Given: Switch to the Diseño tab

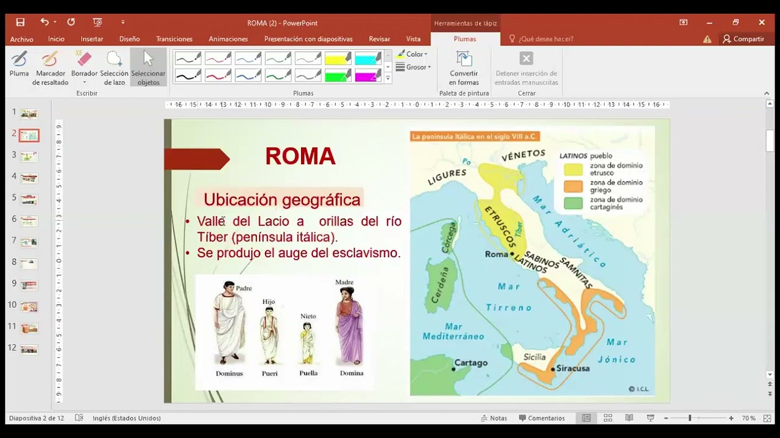Looking at the screenshot, I should [129, 39].
